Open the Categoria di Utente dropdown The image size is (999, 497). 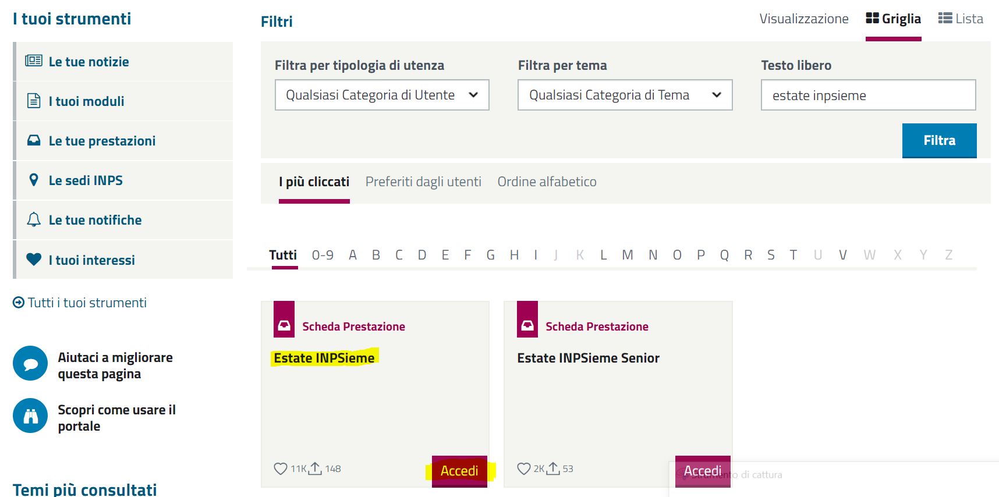(x=382, y=95)
